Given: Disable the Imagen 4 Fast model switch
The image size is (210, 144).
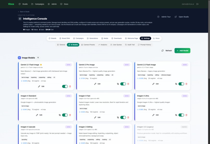Looking at the screenshot, I should coord(123,118).
